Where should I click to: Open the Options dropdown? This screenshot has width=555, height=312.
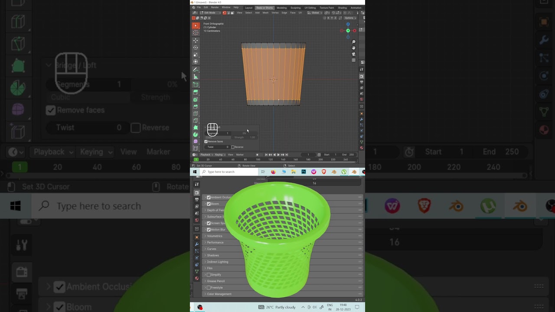click(x=350, y=18)
